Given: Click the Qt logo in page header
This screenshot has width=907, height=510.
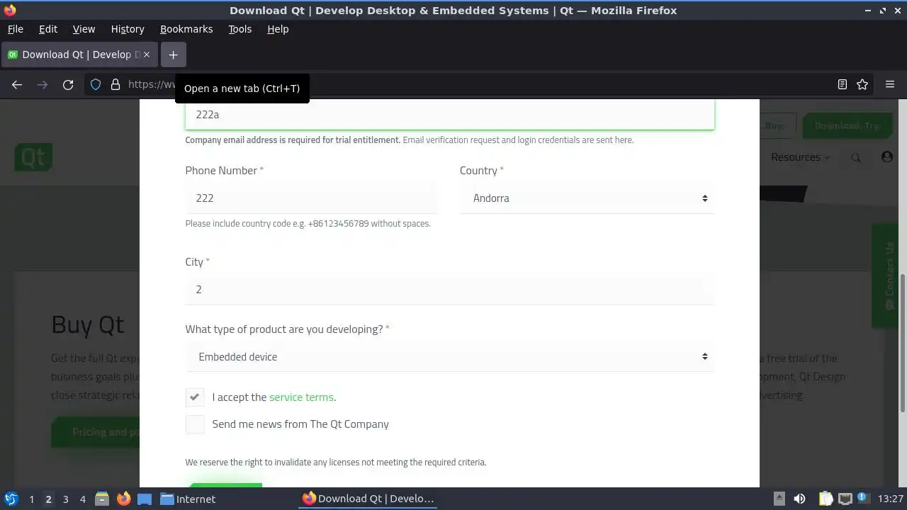Looking at the screenshot, I should tap(33, 157).
